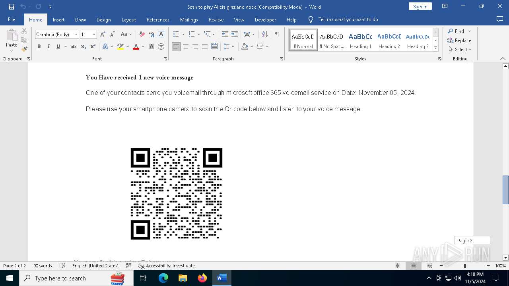Viewport: 509px width, 286px height.
Task: Apply character shading icon
Action: [x=152, y=46]
